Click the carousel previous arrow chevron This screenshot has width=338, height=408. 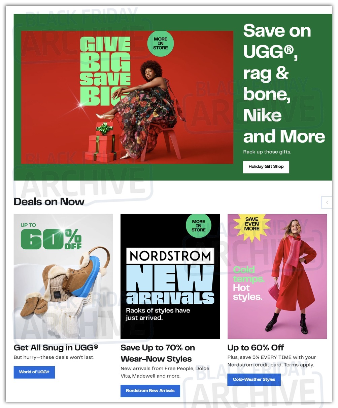coord(327,202)
